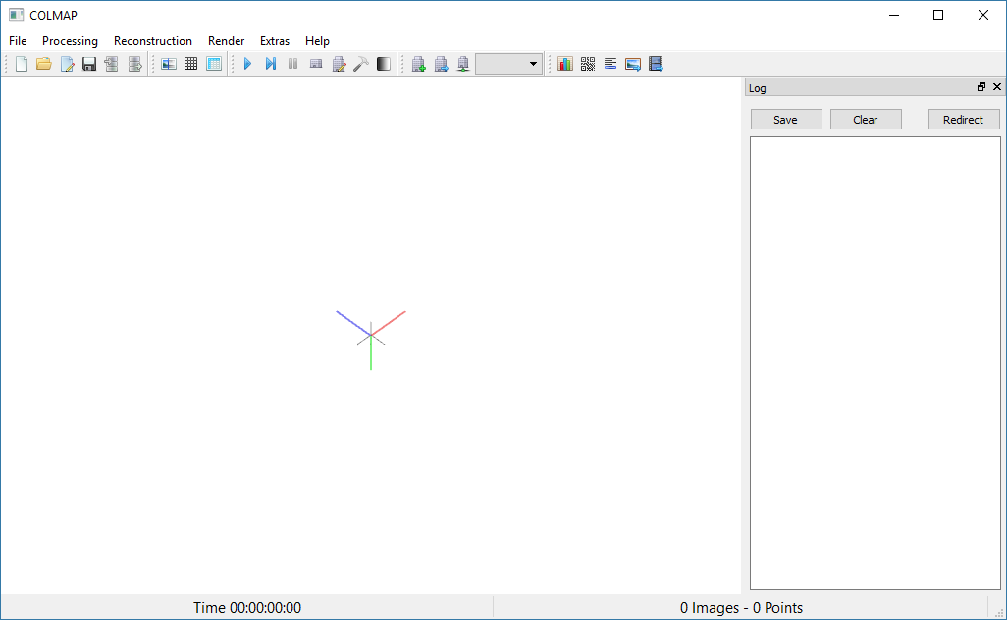Open the match matrix view
This screenshot has width=1007, height=620.
[587, 63]
